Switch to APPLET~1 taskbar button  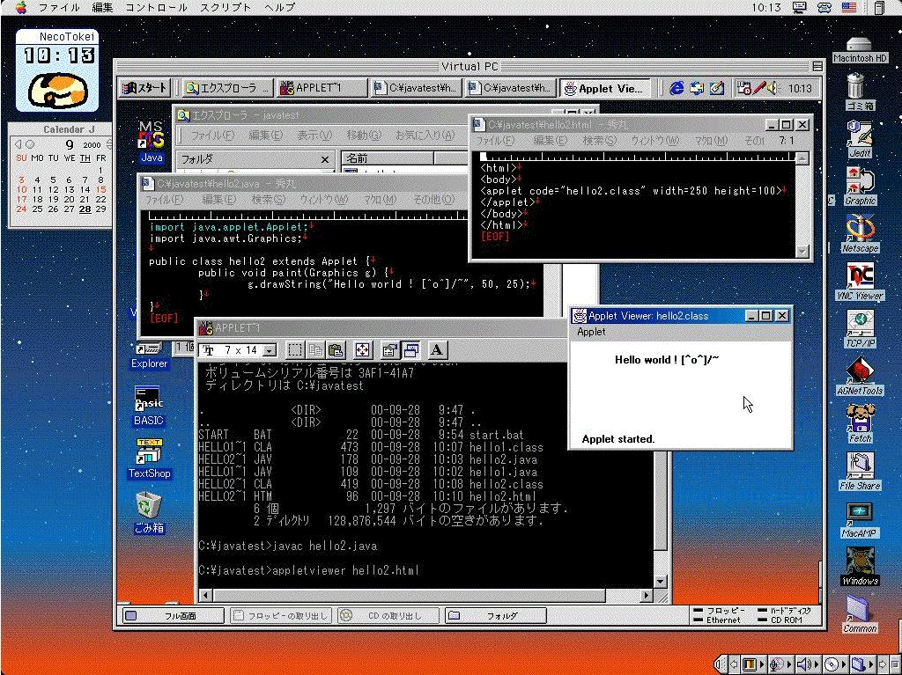322,88
